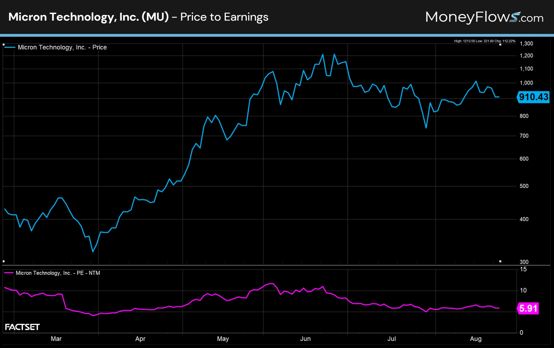The image size is (554, 348).
Task: Select the magenta PE - NTM legend line swatch
Action: tap(9, 273)
